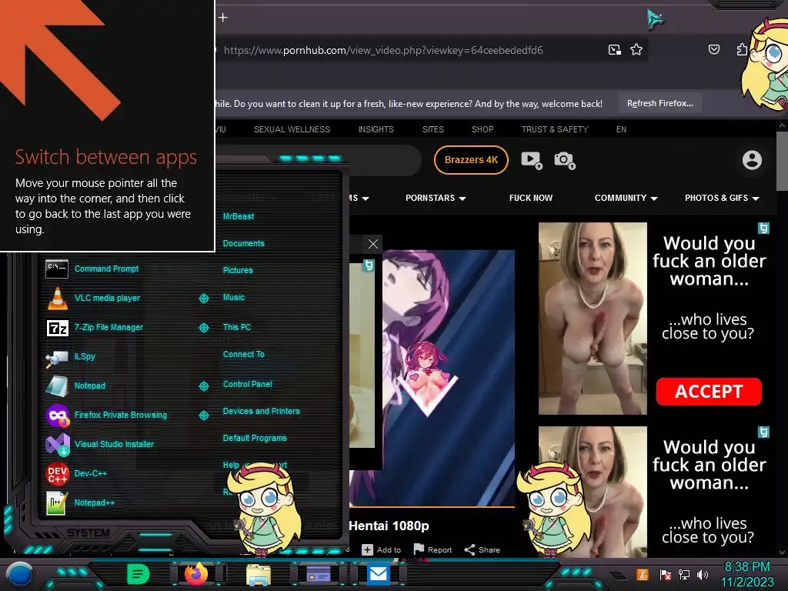Open Default Programs

coord(254,438)
